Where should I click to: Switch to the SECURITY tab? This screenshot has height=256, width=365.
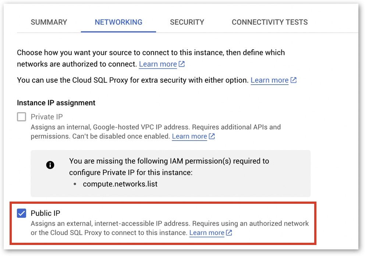(187, 22)
